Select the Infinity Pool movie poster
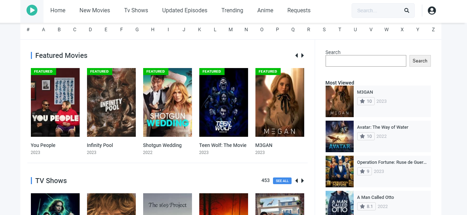 [x=111, y=102]
